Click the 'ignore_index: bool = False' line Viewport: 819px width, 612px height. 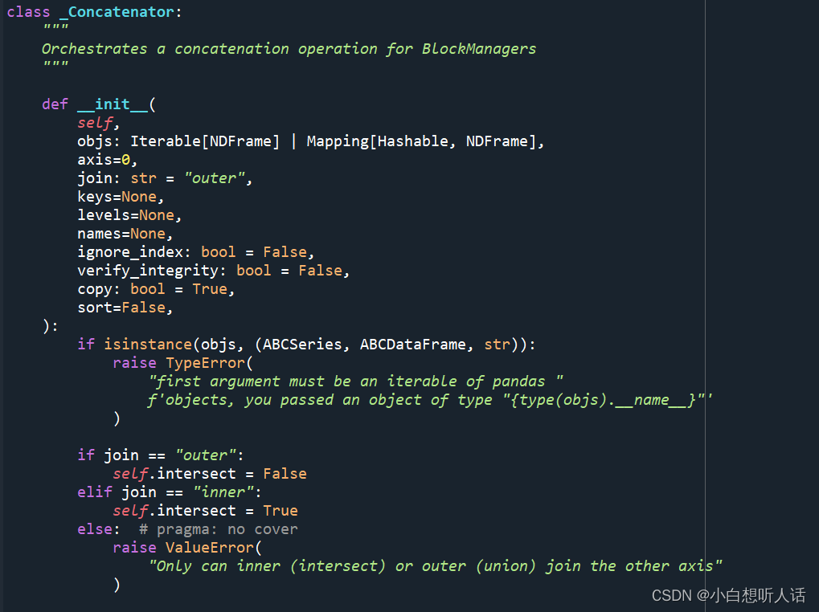[x=196, y=252]
